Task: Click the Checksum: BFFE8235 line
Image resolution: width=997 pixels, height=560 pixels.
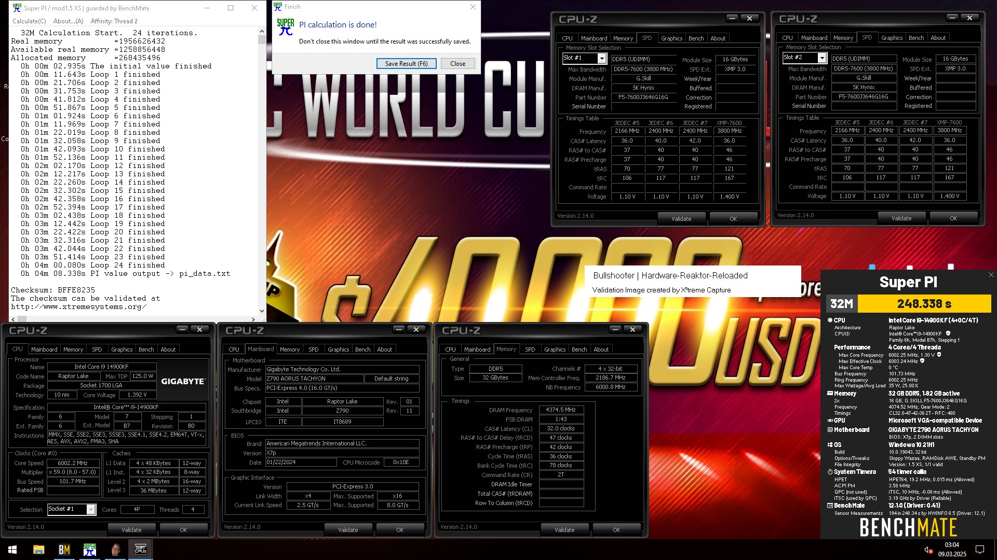Action: 53,290
